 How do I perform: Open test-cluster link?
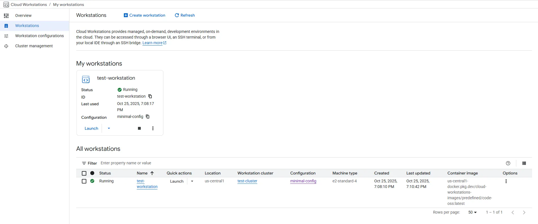[x=247, y=181]
